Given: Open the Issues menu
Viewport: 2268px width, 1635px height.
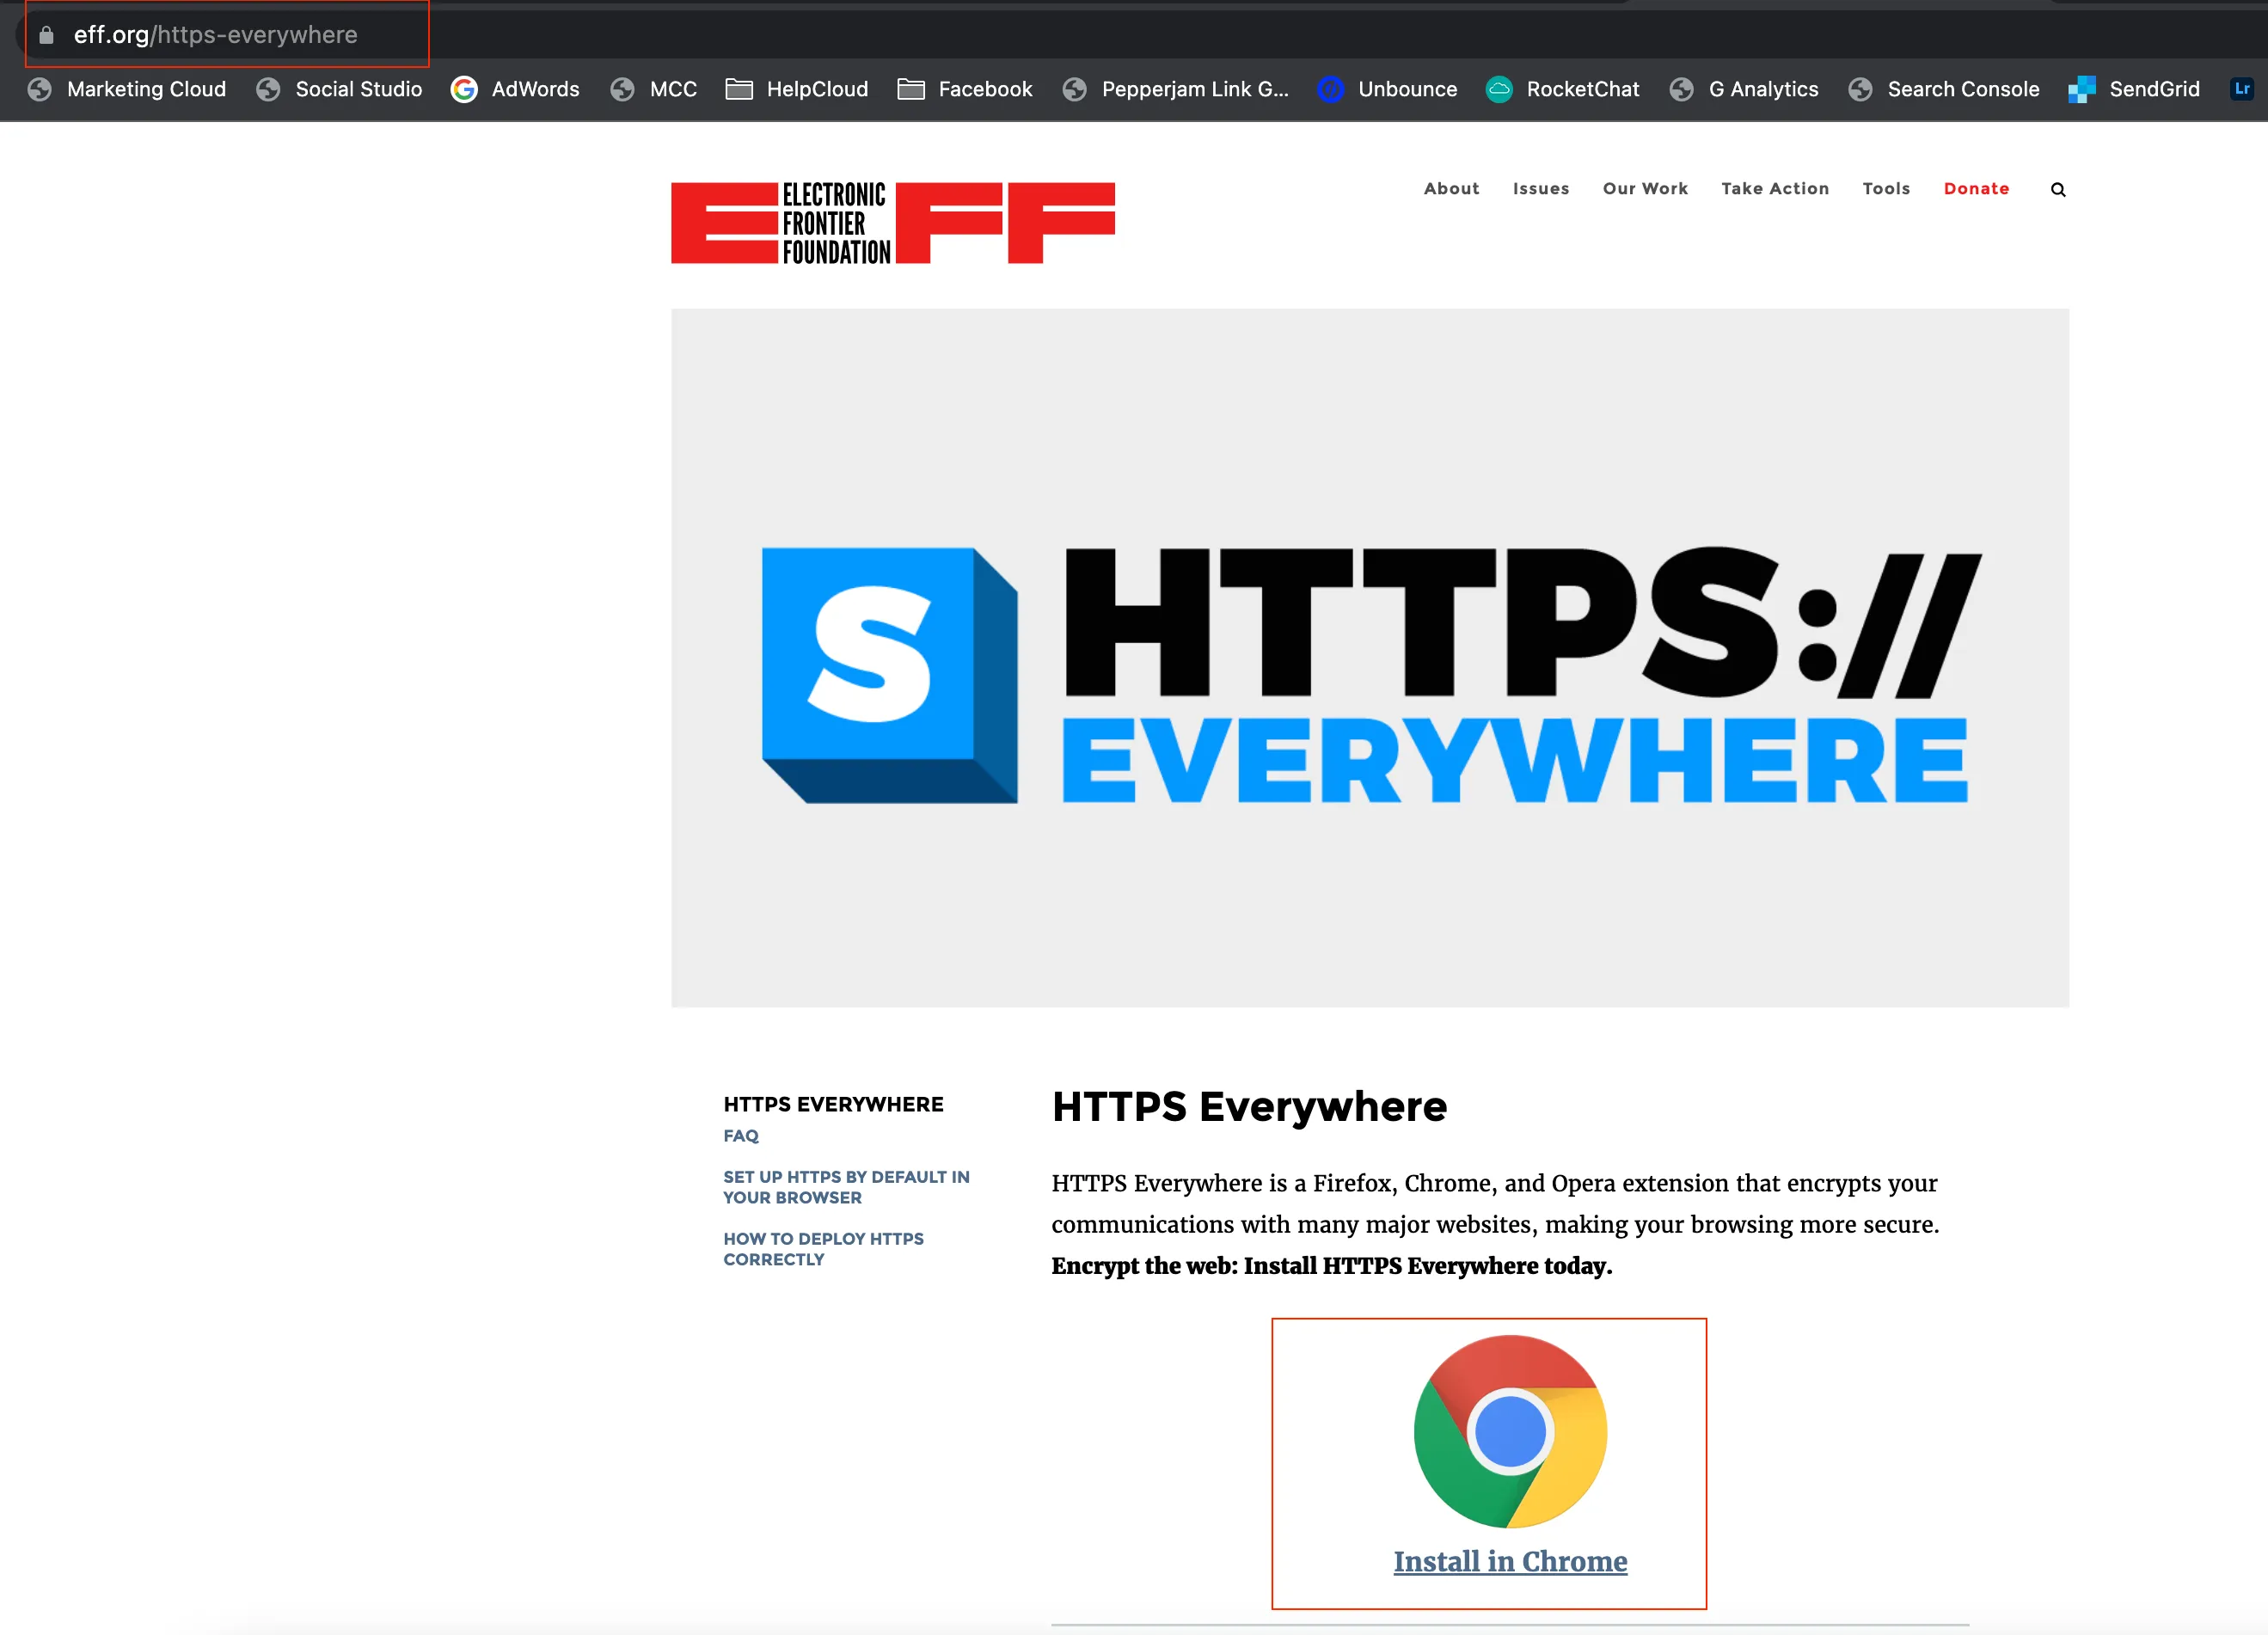Looking at the screenshot, I should (x=1540, y=188).
